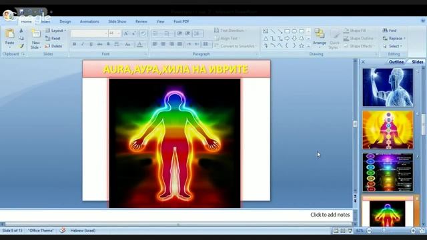Open the Slide Show ribbon tab
427x240 pixels.
coord(117,21)
